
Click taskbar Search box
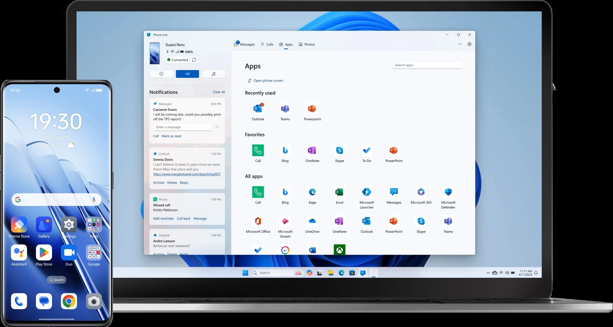pos(277,273)
